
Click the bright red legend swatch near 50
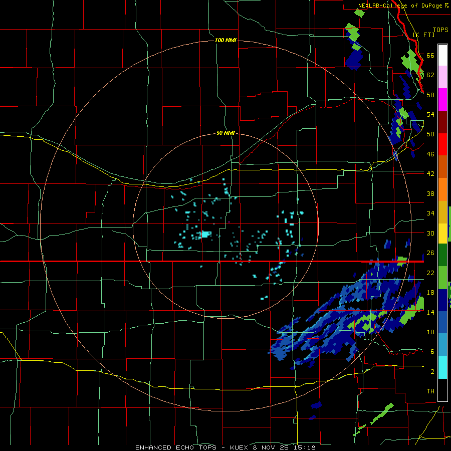pyautogui.click(x=442, y=144)
